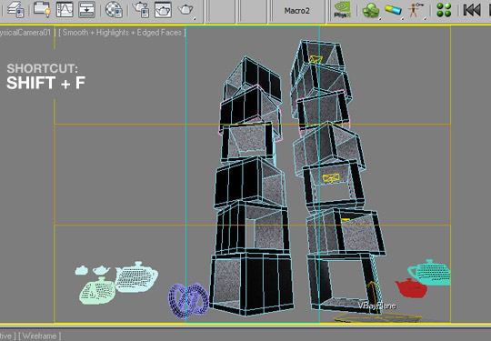Reset simulation with the rewind icon

point(472,10)
